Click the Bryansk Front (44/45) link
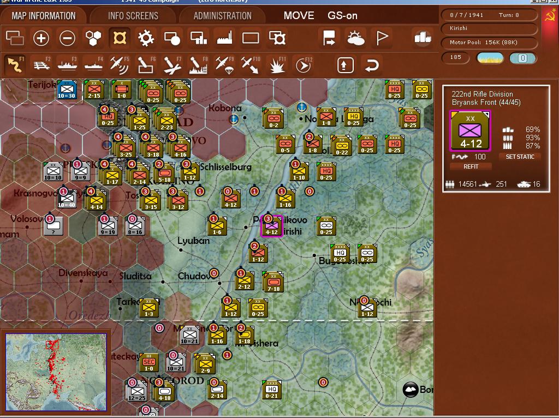 (x=486, y=103)
